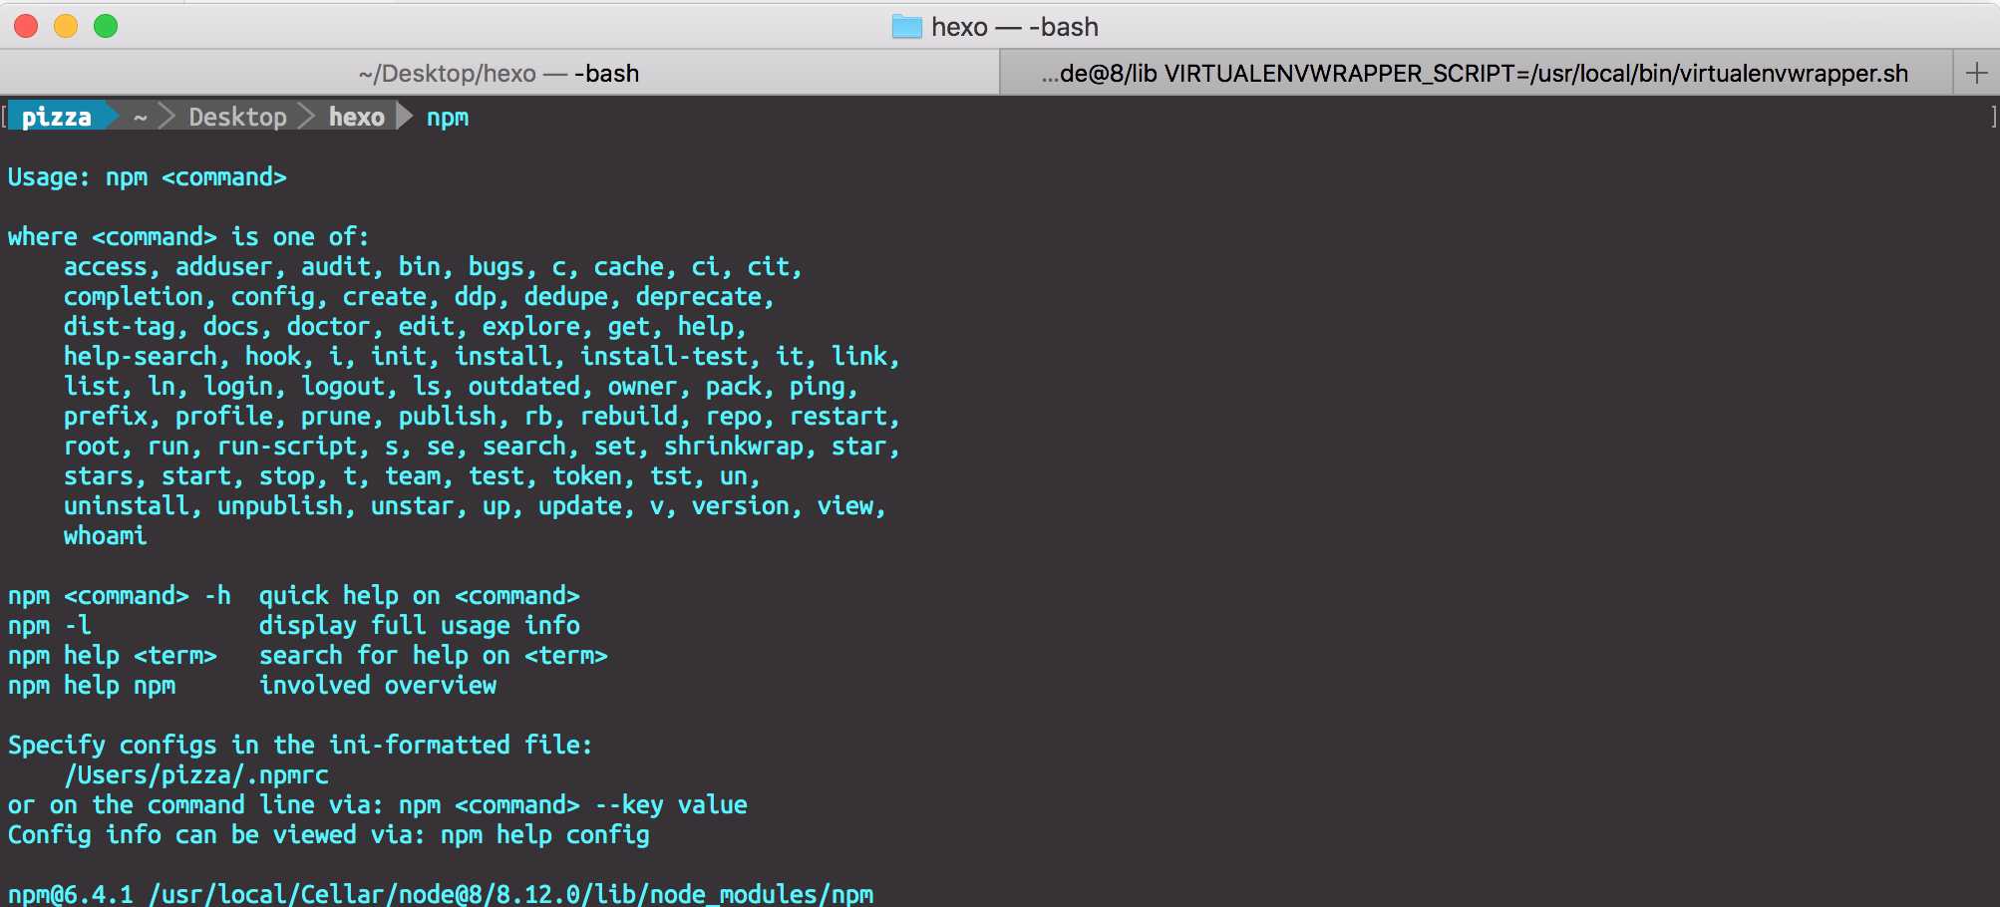
Task: Maximize the terminal with green button
Action: click(106, 26)
